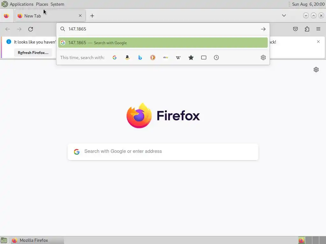This screenshot has height=244, width=326.
Task: Expand the list all tabs chevron
Action: (x=284, y=16)
